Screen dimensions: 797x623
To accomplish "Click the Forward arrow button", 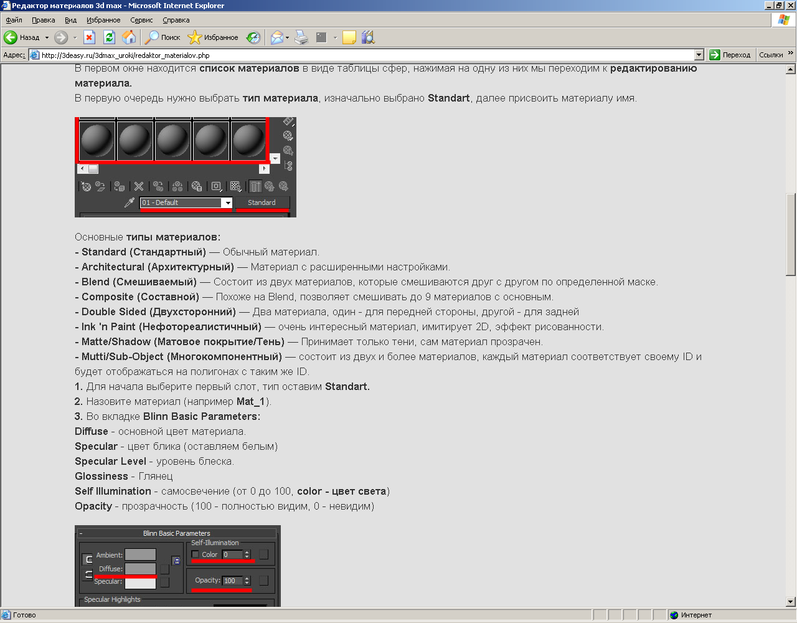I will (61, 37).
